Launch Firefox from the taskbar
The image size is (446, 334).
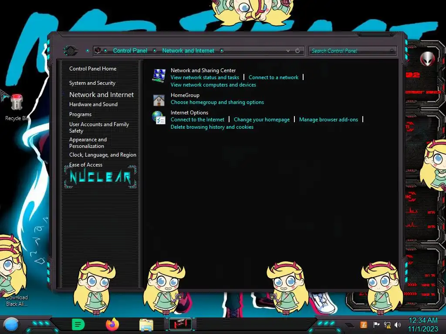click(112, 324)
